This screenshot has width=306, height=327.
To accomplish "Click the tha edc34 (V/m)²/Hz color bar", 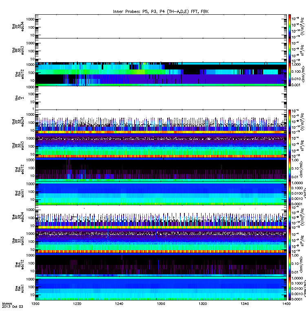I will tap(290, 26).
